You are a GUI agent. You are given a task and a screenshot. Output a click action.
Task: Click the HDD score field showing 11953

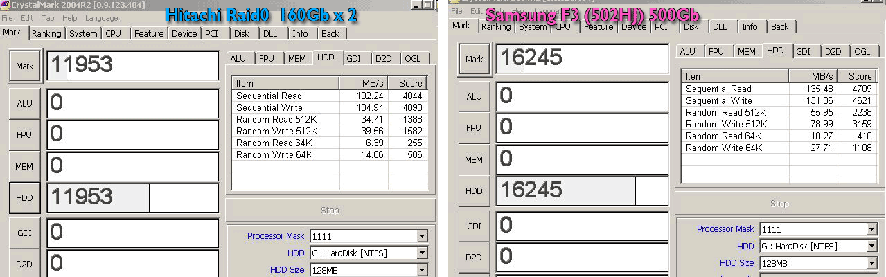(x=133, y=198)
